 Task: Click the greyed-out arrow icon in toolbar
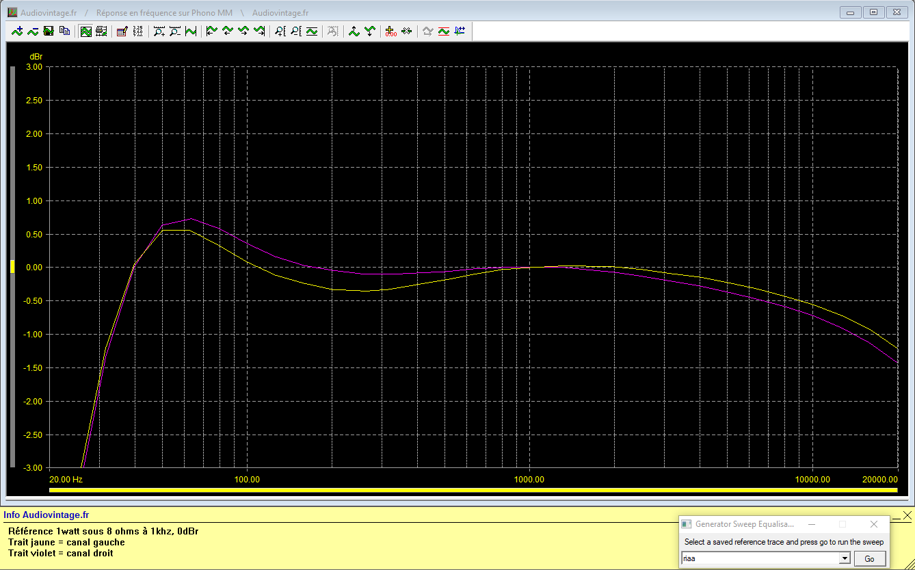428,31
